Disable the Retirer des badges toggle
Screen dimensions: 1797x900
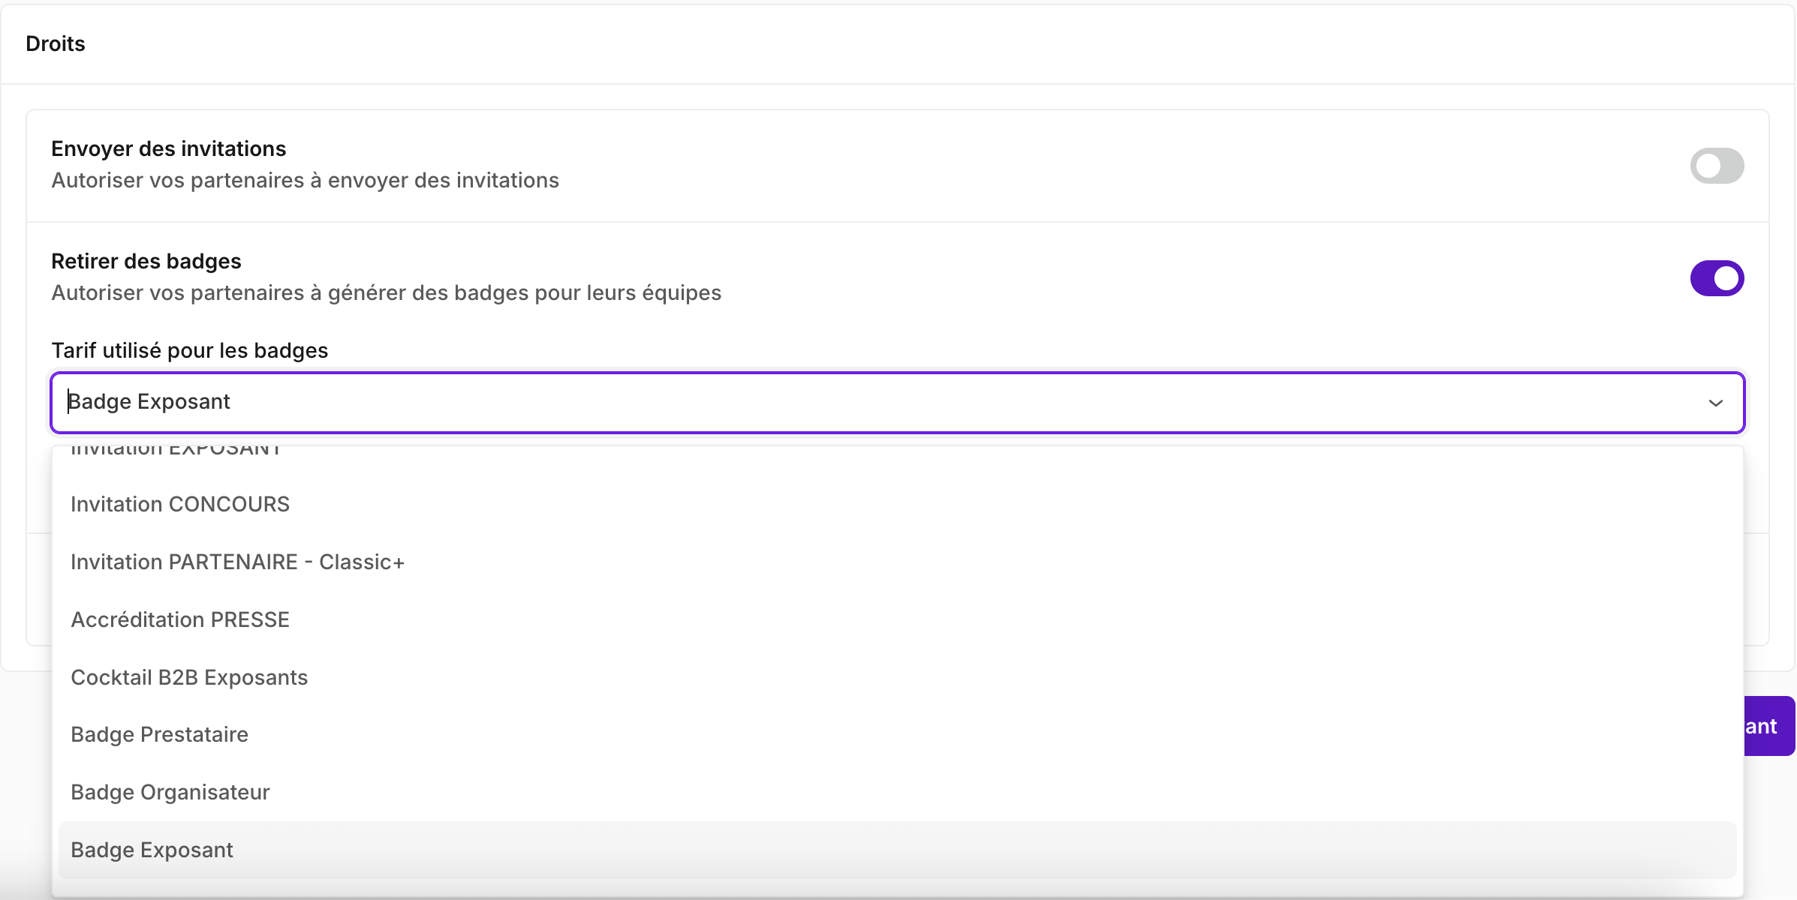(1716, 278)
